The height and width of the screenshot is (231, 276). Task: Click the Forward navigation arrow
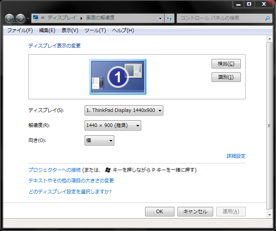[x=21, y=18]
